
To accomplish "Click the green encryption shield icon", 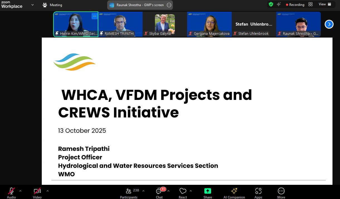I will tap(271, 4).
